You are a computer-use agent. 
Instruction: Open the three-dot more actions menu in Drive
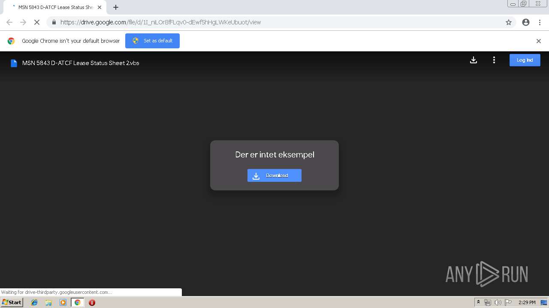[x=494, y=60]
